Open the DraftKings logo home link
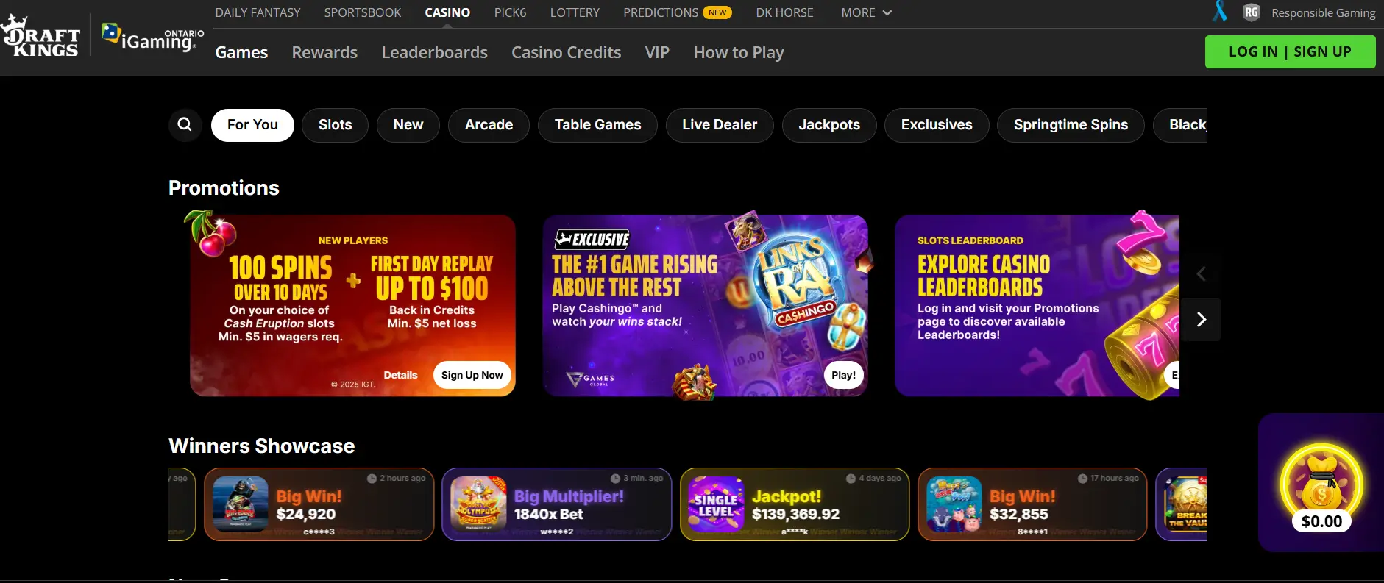This screenshot has height=583, width=1384. [x=40, y=35]
